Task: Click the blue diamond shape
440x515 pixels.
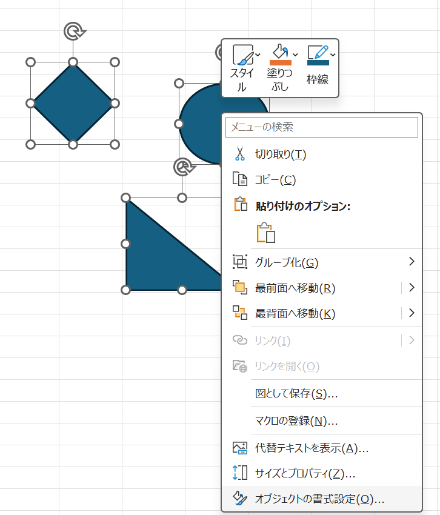Action: coord(73,103)
